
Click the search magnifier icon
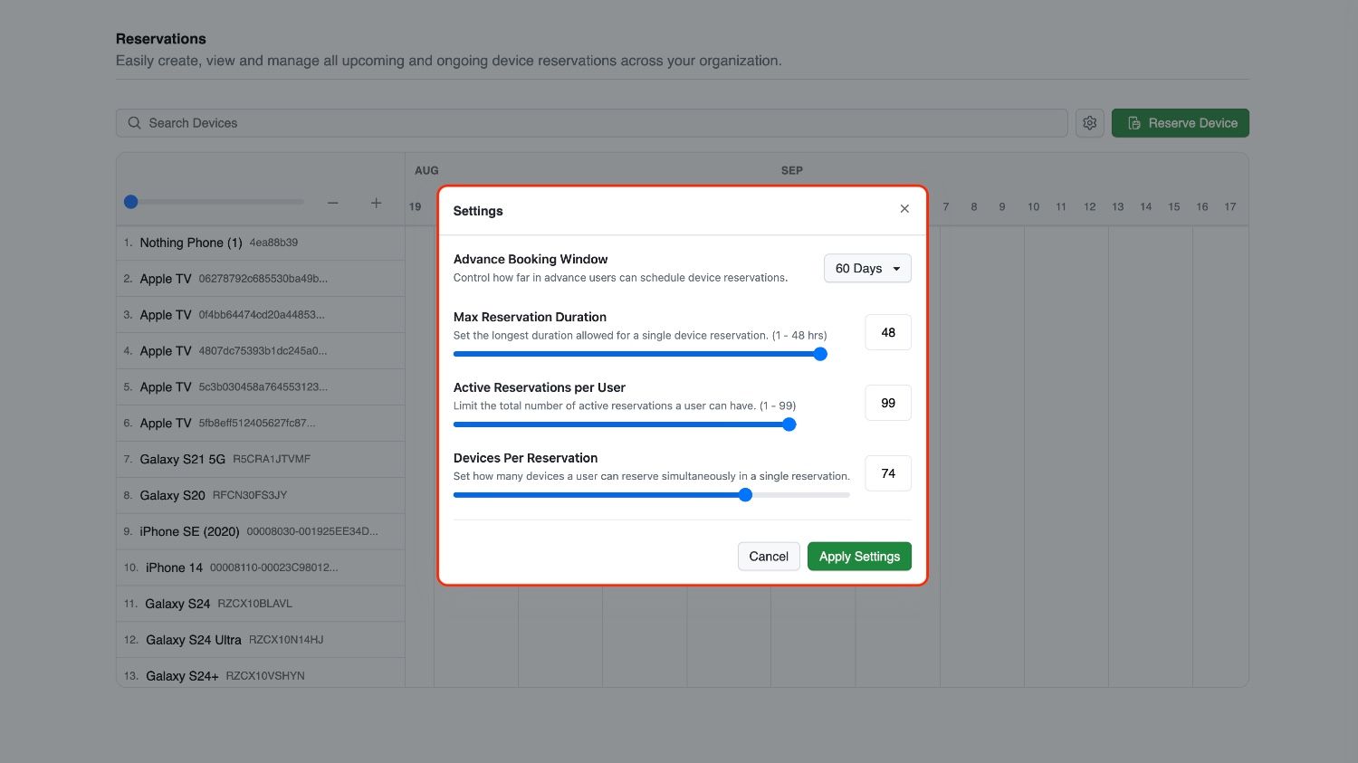tap(134, 123)
